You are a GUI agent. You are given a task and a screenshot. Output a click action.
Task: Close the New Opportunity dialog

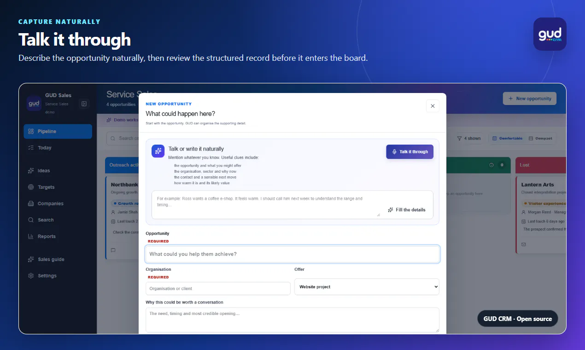[x=433, y=106]
